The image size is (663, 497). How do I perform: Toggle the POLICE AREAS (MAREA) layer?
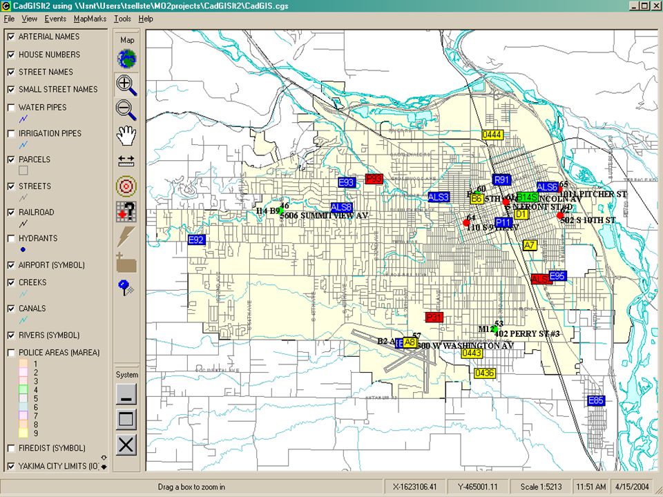coord(12,353)
